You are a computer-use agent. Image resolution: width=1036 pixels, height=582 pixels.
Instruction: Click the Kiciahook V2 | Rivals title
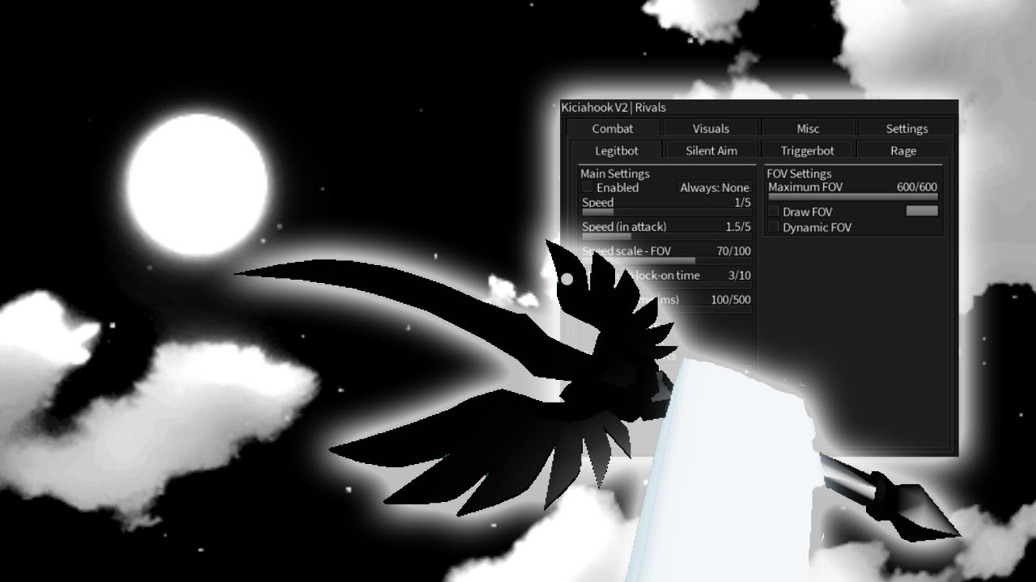[614, 108]
